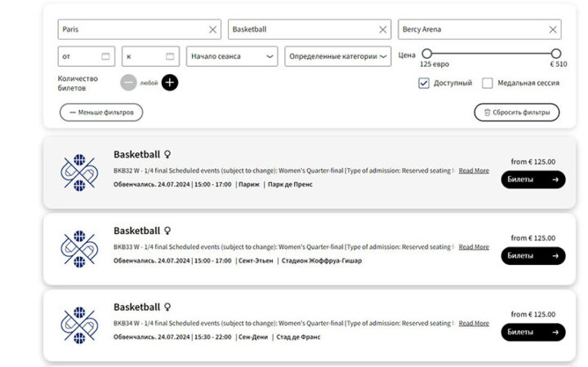Clear the Bercy Arena X icon
588x367 pixels.
554,29
